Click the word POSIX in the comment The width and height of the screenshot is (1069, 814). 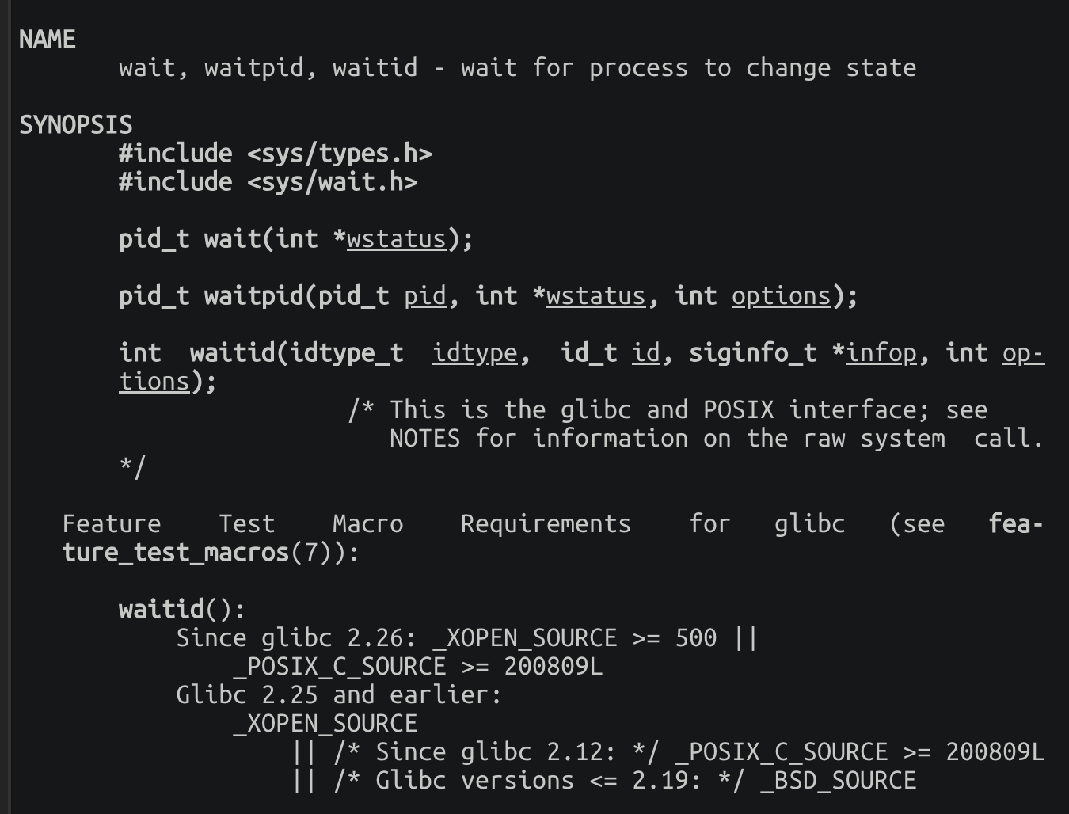click(738, 410)
